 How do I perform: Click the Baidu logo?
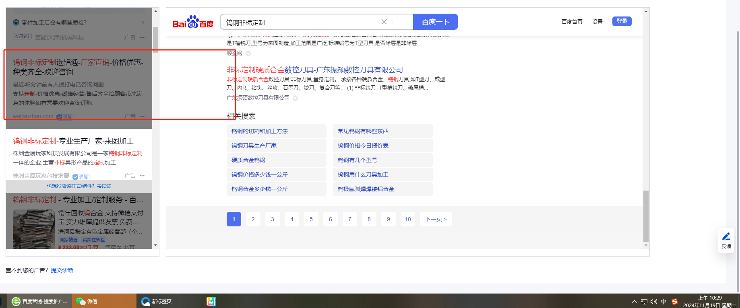click(x=193, y=22)
